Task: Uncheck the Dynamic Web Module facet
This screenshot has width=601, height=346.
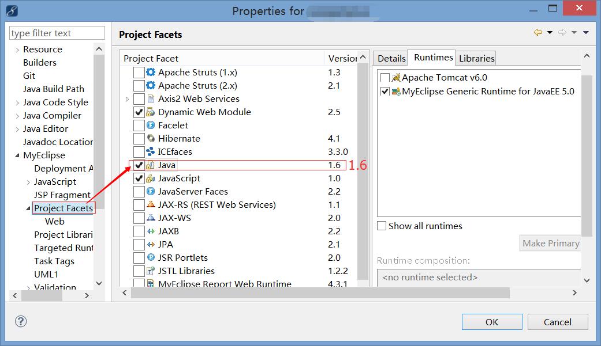Action: 139,112
